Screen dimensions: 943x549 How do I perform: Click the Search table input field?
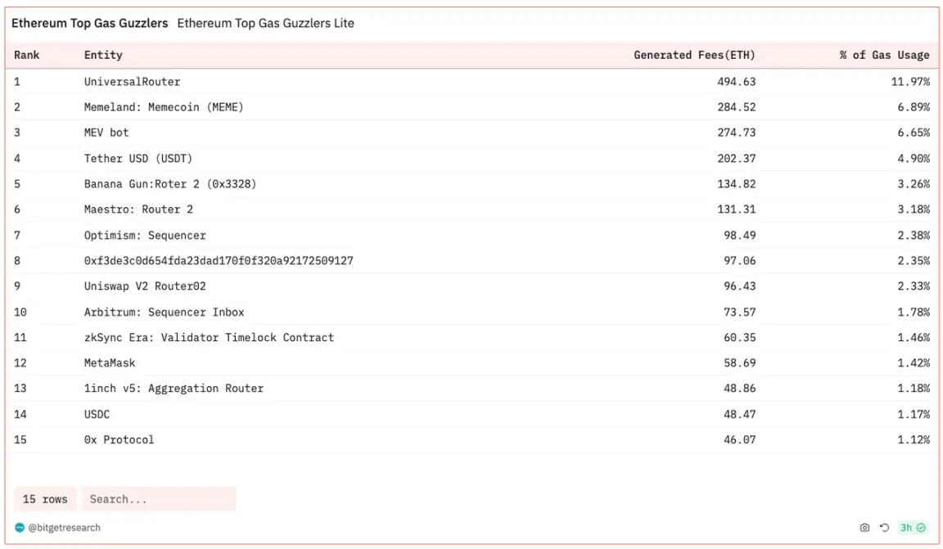(x=159, y=499)
